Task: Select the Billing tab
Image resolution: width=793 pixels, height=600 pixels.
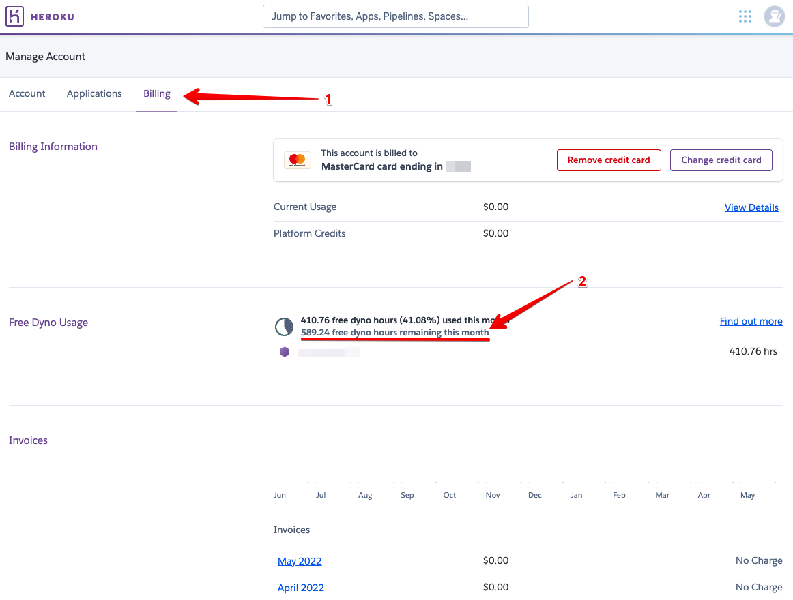Action: point(157,93)
